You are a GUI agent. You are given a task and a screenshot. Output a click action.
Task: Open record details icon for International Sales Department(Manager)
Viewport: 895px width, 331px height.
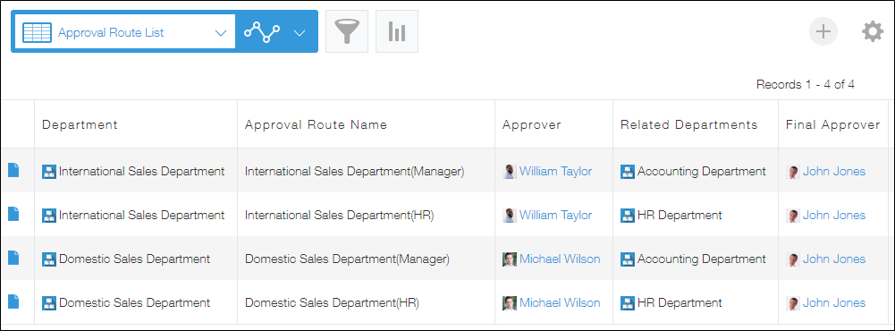coord(13,170)
